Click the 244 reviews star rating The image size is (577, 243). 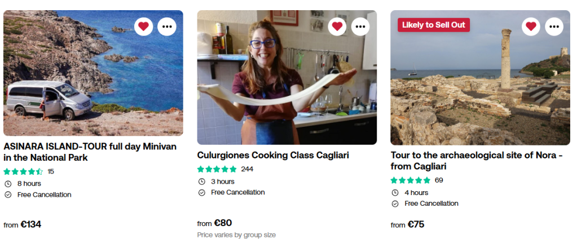(217, 169)
